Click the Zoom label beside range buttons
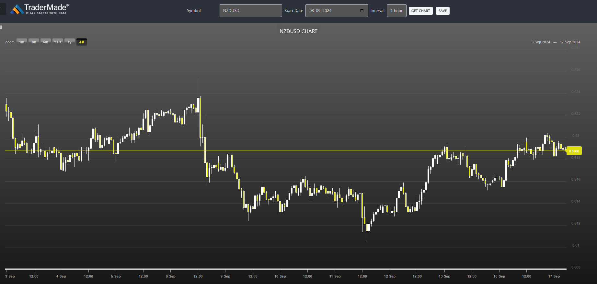Viewport: 597px width, 284px height. pyautogui.click(x=10, y=42)
